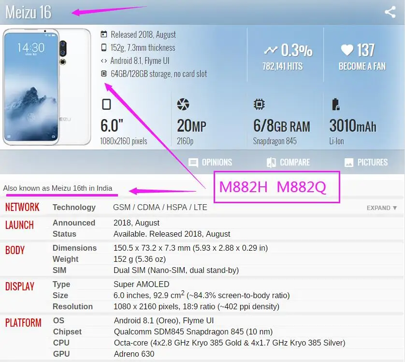Click the "Released 2018, August" header text
The width and height of the screenshot is (405, 362).
coord(144,34)
